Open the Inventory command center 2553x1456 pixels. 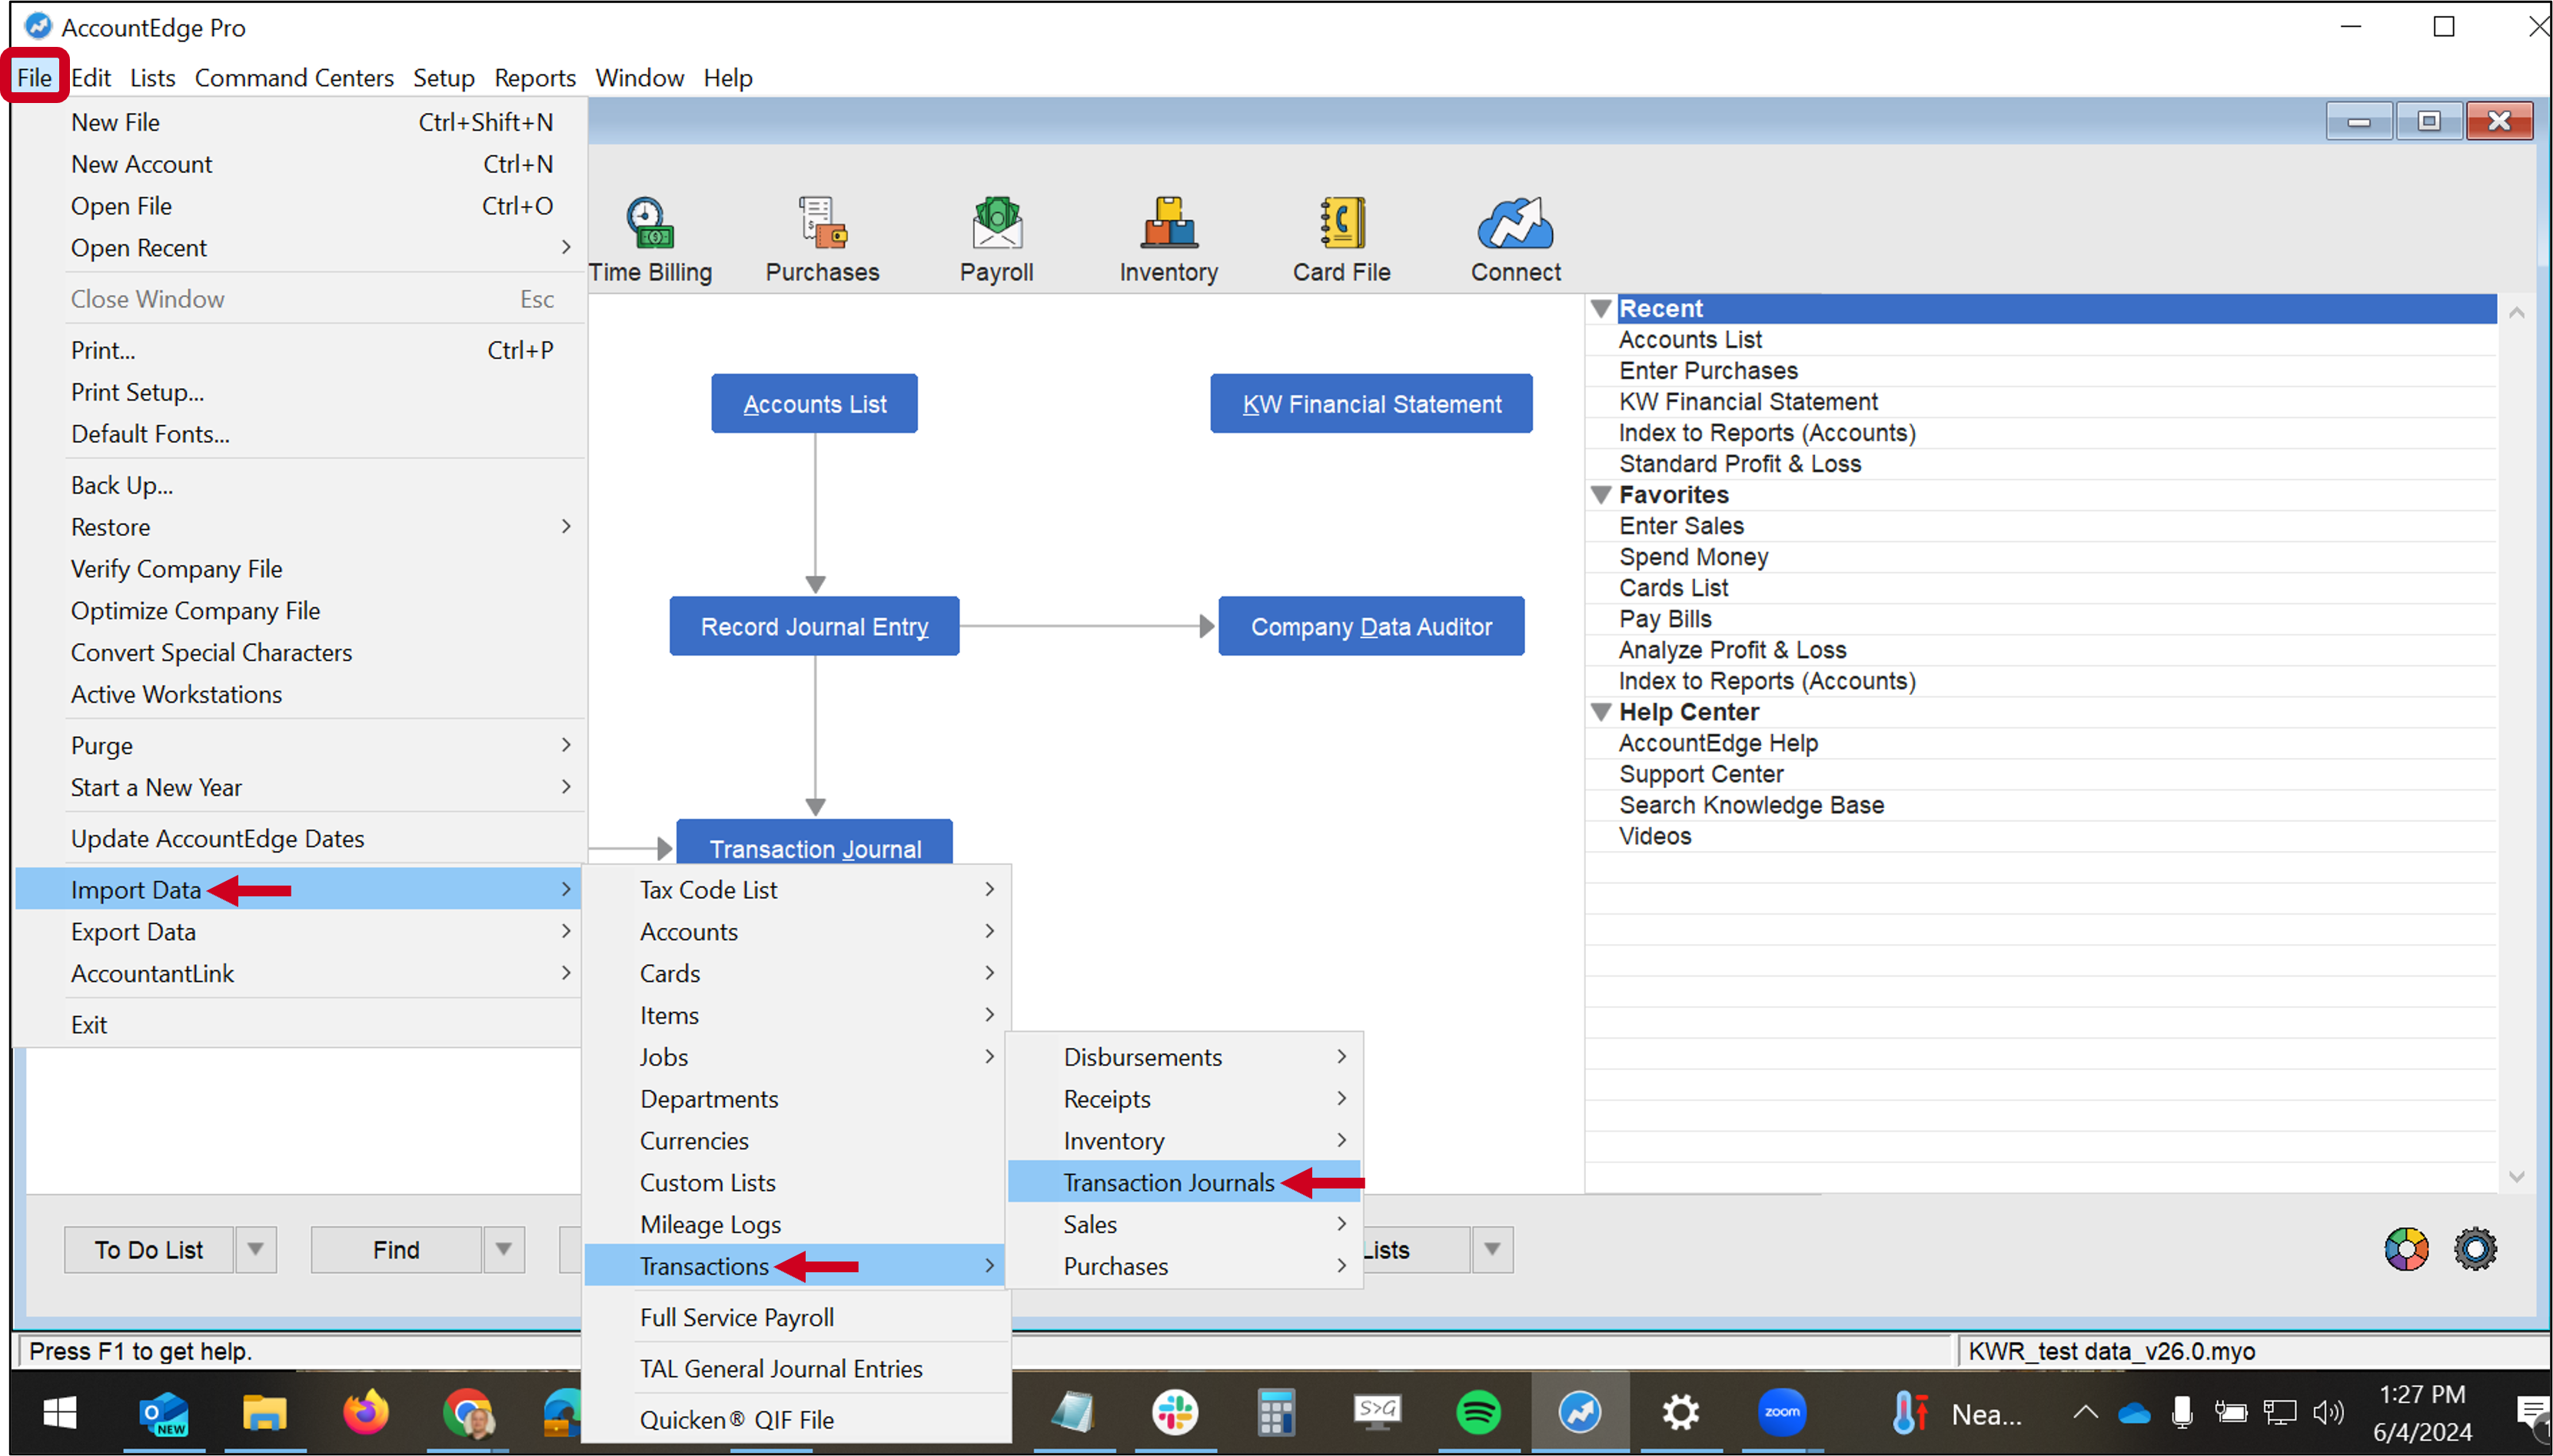pos(1167,238)
